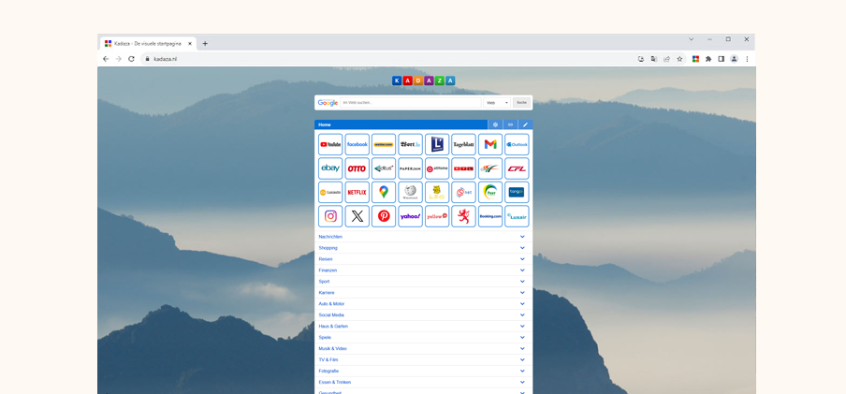846x394 pixels.
Task: Open the L'essentiel tile
Action: (437, 145)
